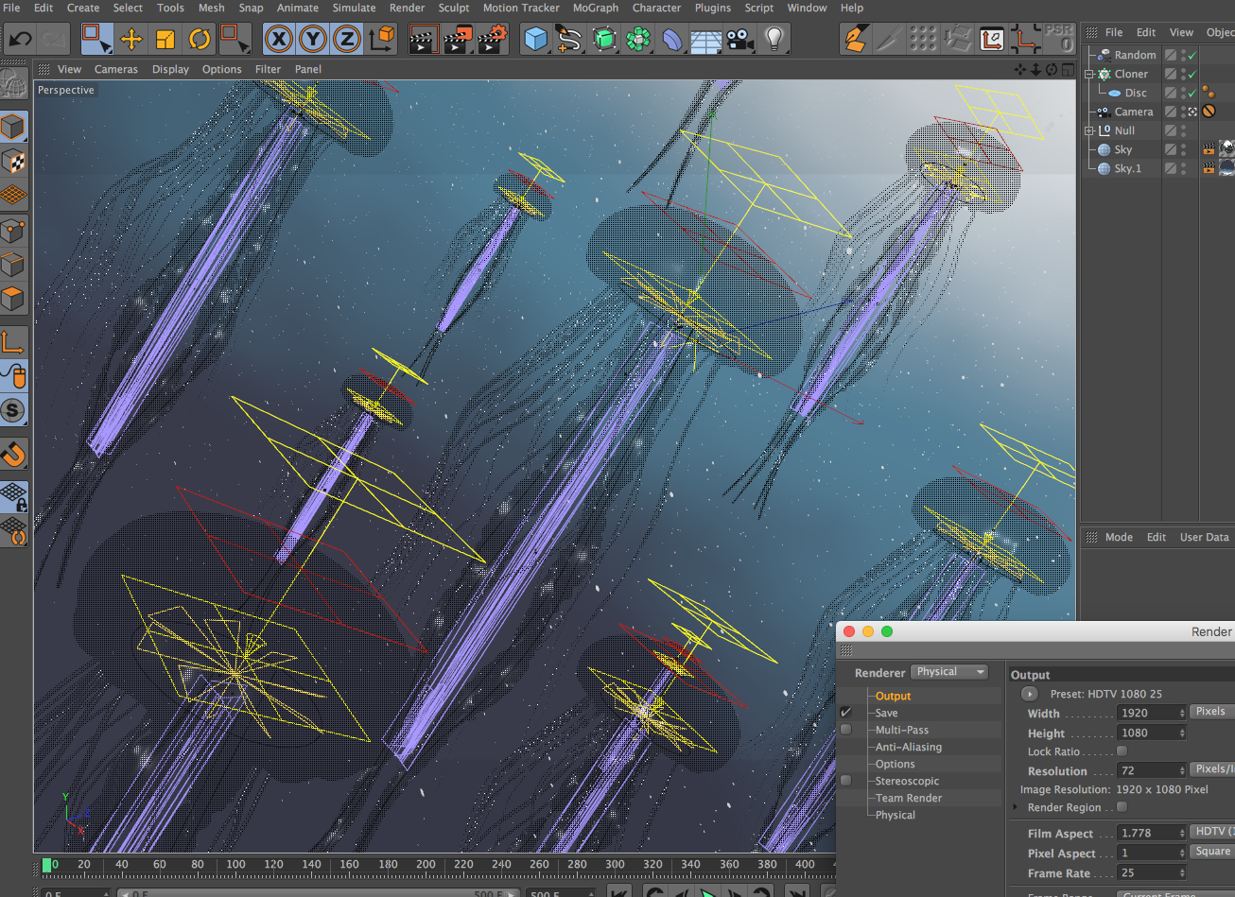
Task: Open the MoGraph menu
Action: (595, 8)
